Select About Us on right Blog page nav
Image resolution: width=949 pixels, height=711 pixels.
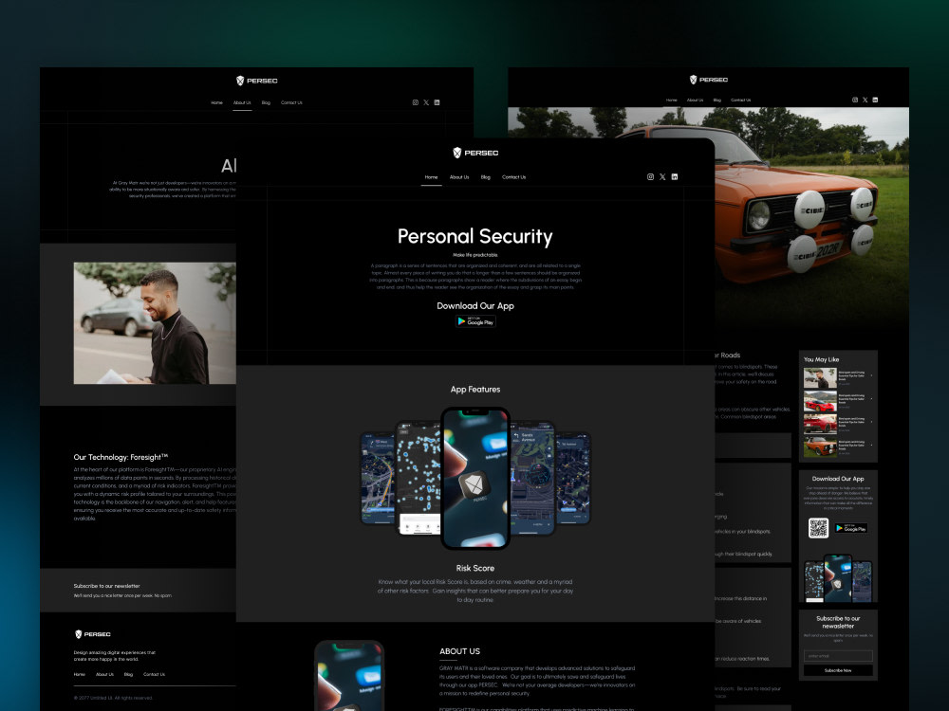click(696, 100)
